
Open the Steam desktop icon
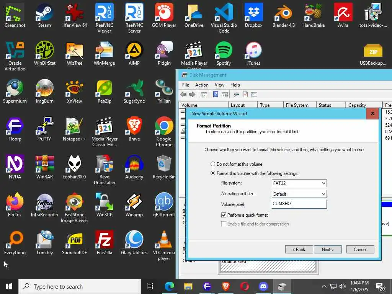point(44,15)
